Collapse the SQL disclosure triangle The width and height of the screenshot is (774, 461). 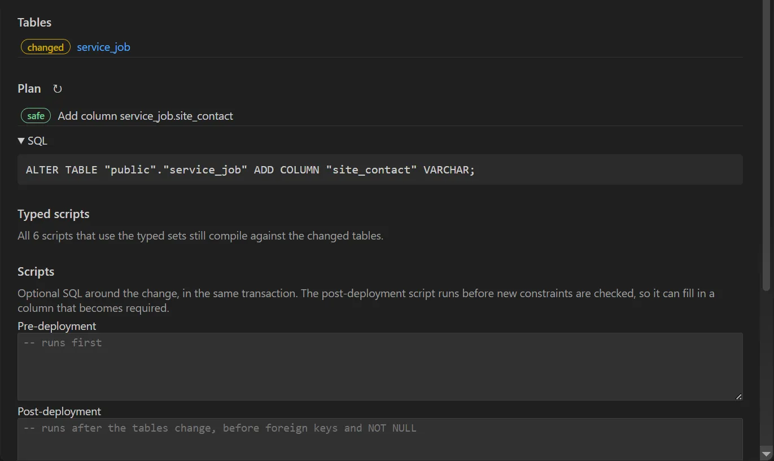21,141
